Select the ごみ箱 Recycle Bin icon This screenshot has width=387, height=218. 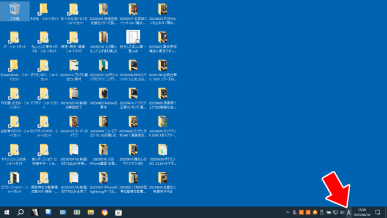tap(15, 11)
